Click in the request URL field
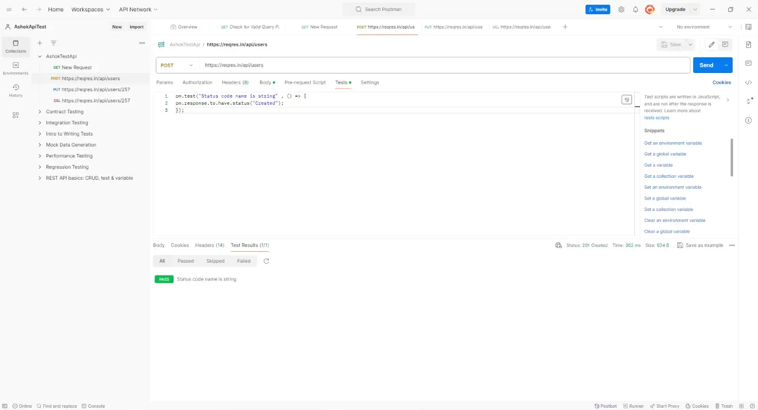758x410 pixels. click(x=444, y=65)
